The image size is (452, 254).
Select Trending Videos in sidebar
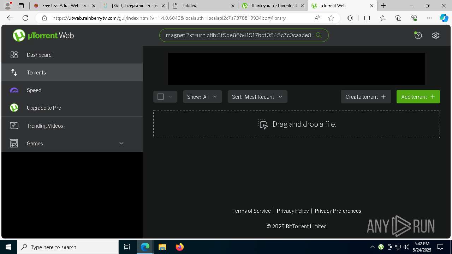point(72,126)
